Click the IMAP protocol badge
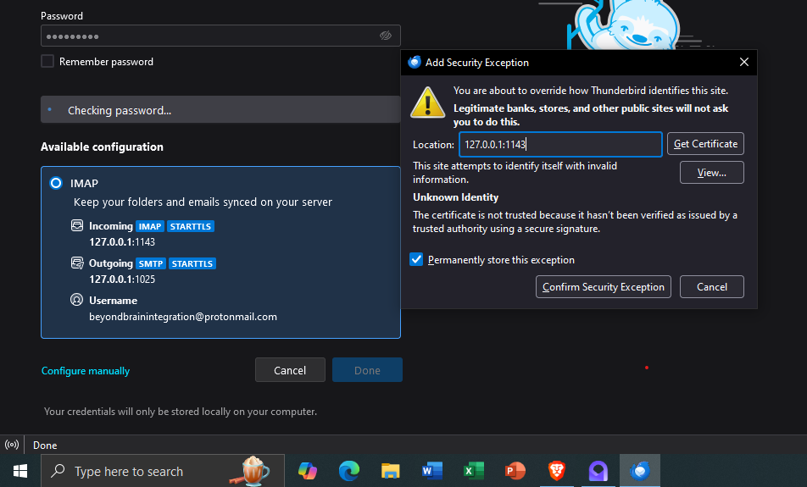Screen dimensions: 807x487 (150, 226)
